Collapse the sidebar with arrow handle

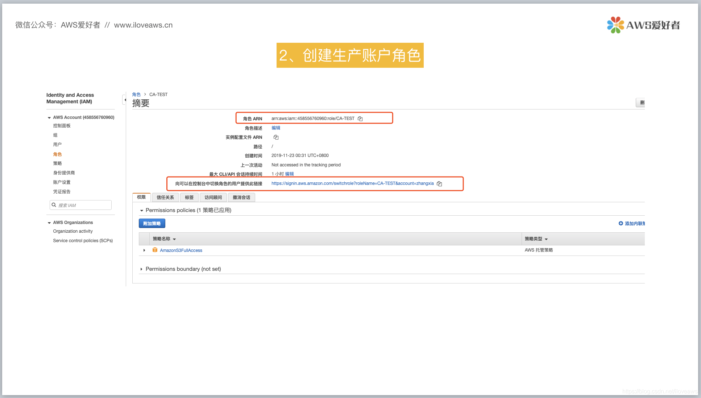[x=124, y=100]
